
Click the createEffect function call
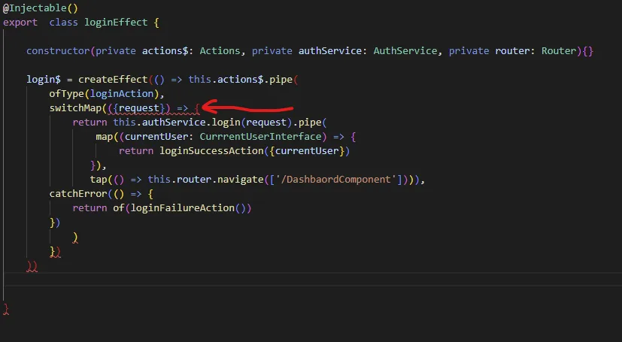(113, 79)
